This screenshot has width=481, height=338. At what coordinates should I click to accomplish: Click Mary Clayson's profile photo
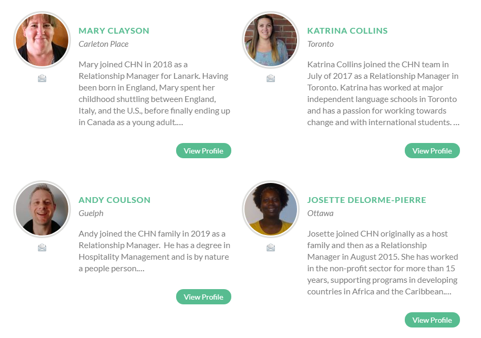[42, 40]
